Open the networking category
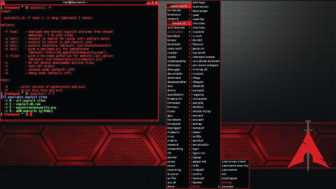 [x=179, y=149]
